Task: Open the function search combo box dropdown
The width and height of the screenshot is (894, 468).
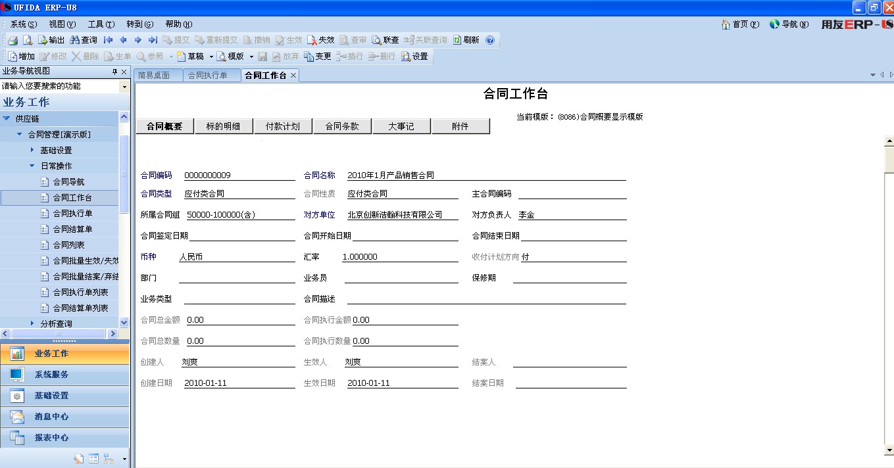Action: (x=124, y=86)
